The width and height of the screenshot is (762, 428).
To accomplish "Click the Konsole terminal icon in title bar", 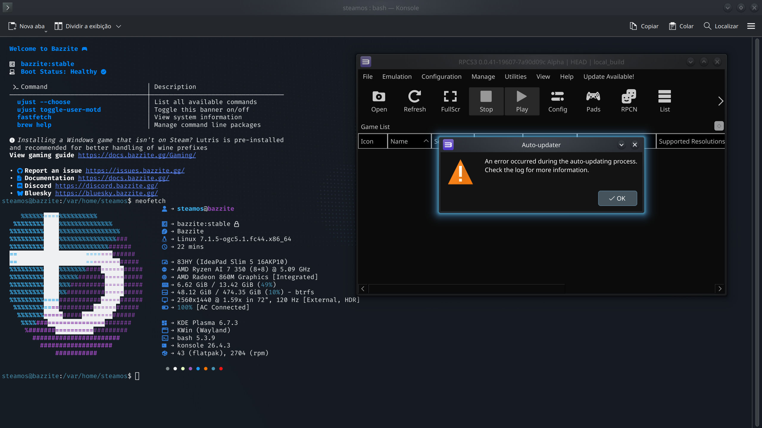I will point(8,7).
